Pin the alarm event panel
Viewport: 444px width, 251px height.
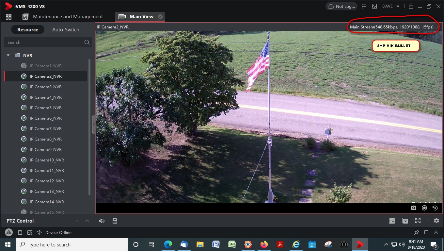click(417, 232)
